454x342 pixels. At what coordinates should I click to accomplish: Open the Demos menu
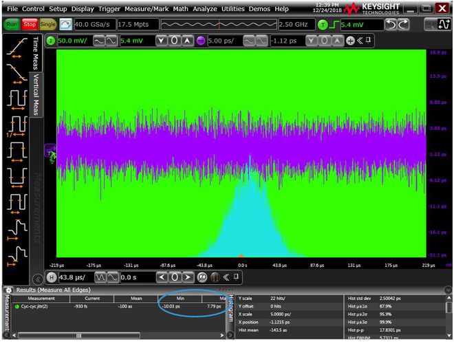point(259,9)
